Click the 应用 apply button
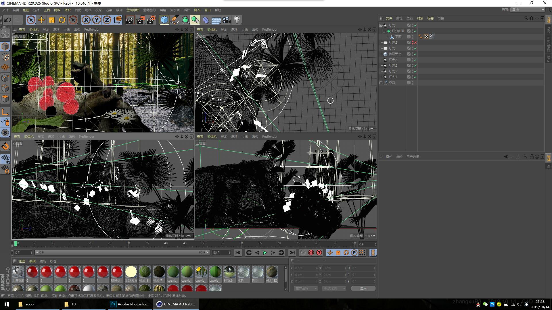This screenshot has width=552, height=310. coord(363,288)
